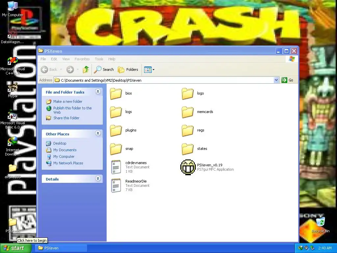Click the 'memcards' folder name

(x=205, y=112)
